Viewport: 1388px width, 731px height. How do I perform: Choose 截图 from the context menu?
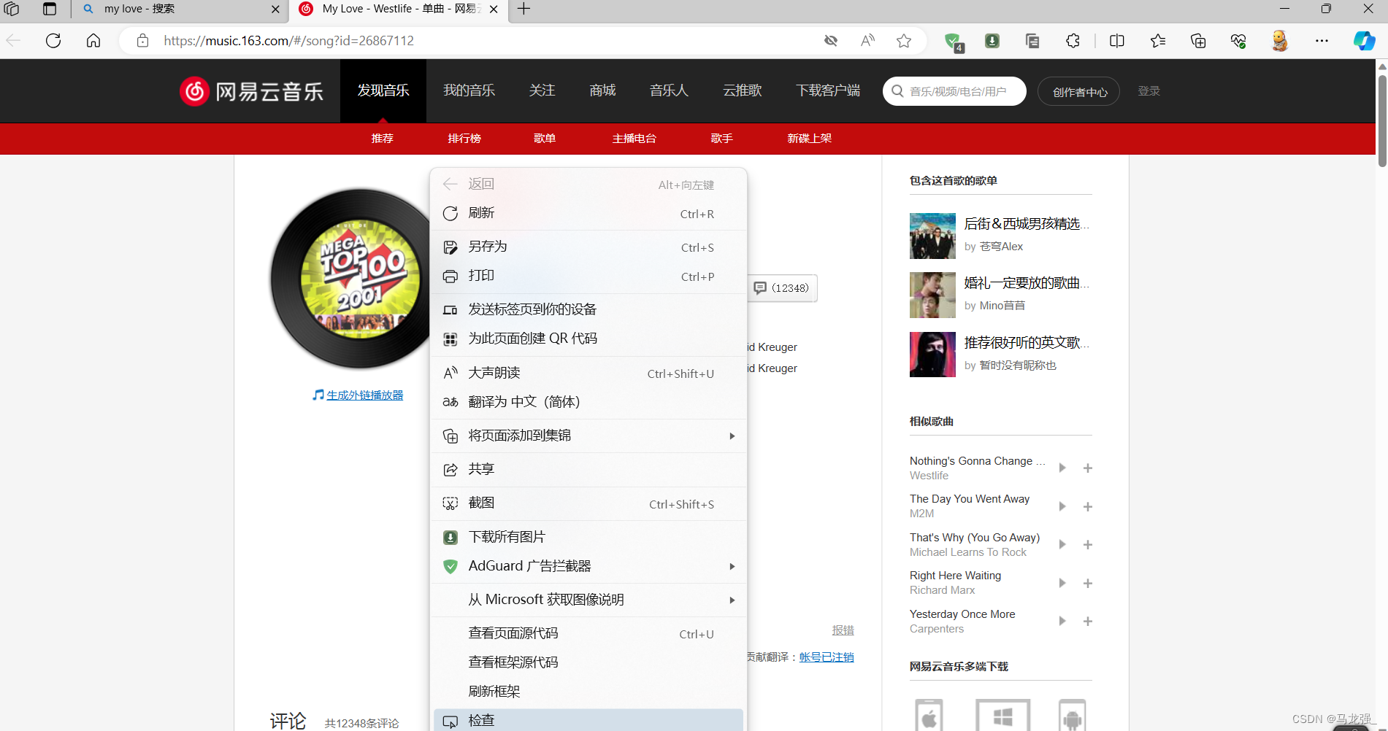click(x=588, y=503)
